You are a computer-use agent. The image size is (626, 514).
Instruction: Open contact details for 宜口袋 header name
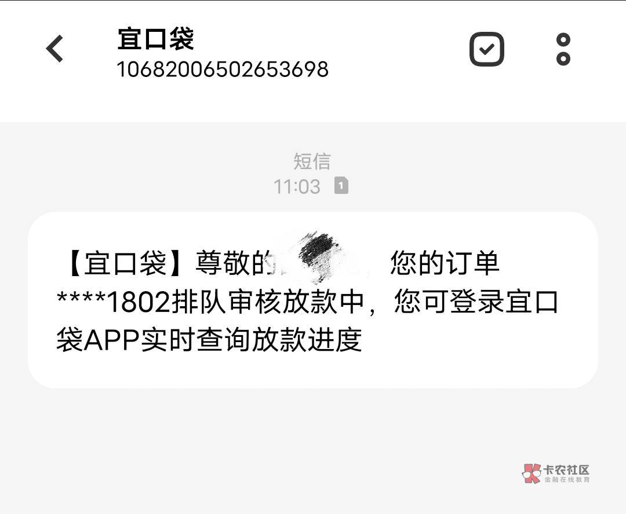156,39
